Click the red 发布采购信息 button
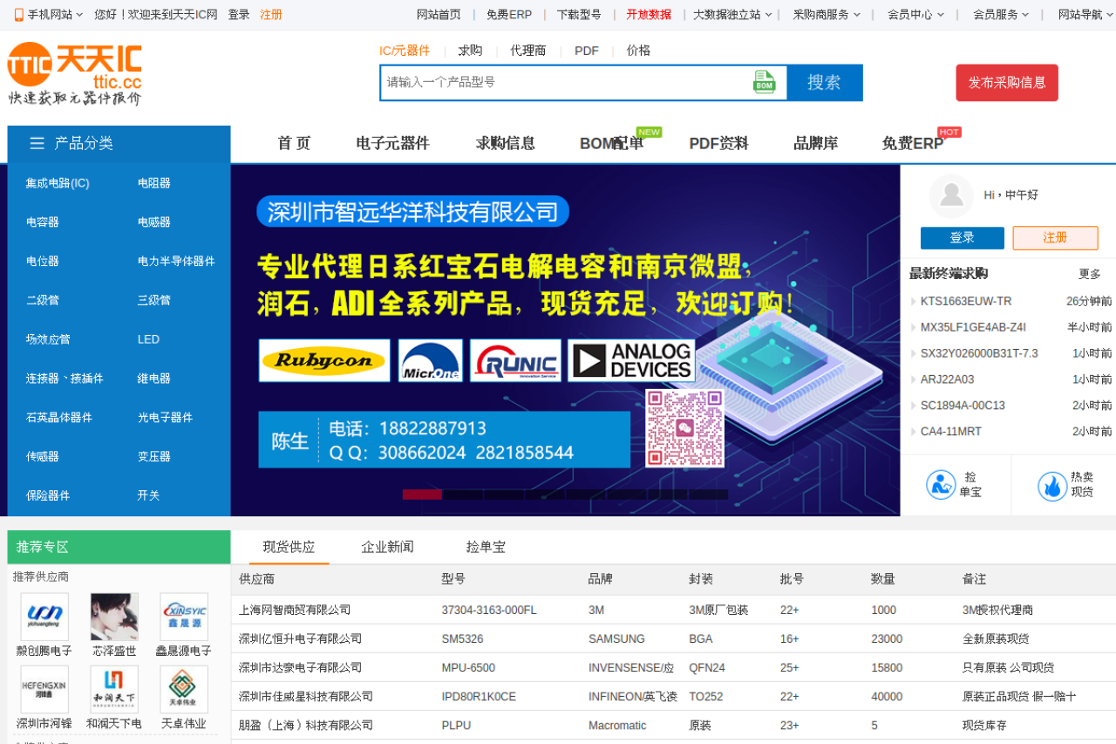1116x744 pixels. [1006, 82]
